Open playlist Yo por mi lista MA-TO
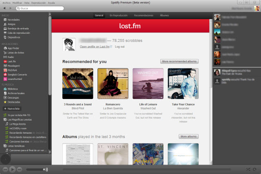 click(x=19, y=115)
